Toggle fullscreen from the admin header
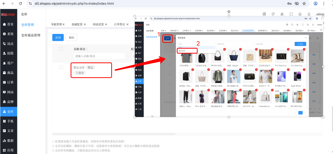 coord(291,14)
